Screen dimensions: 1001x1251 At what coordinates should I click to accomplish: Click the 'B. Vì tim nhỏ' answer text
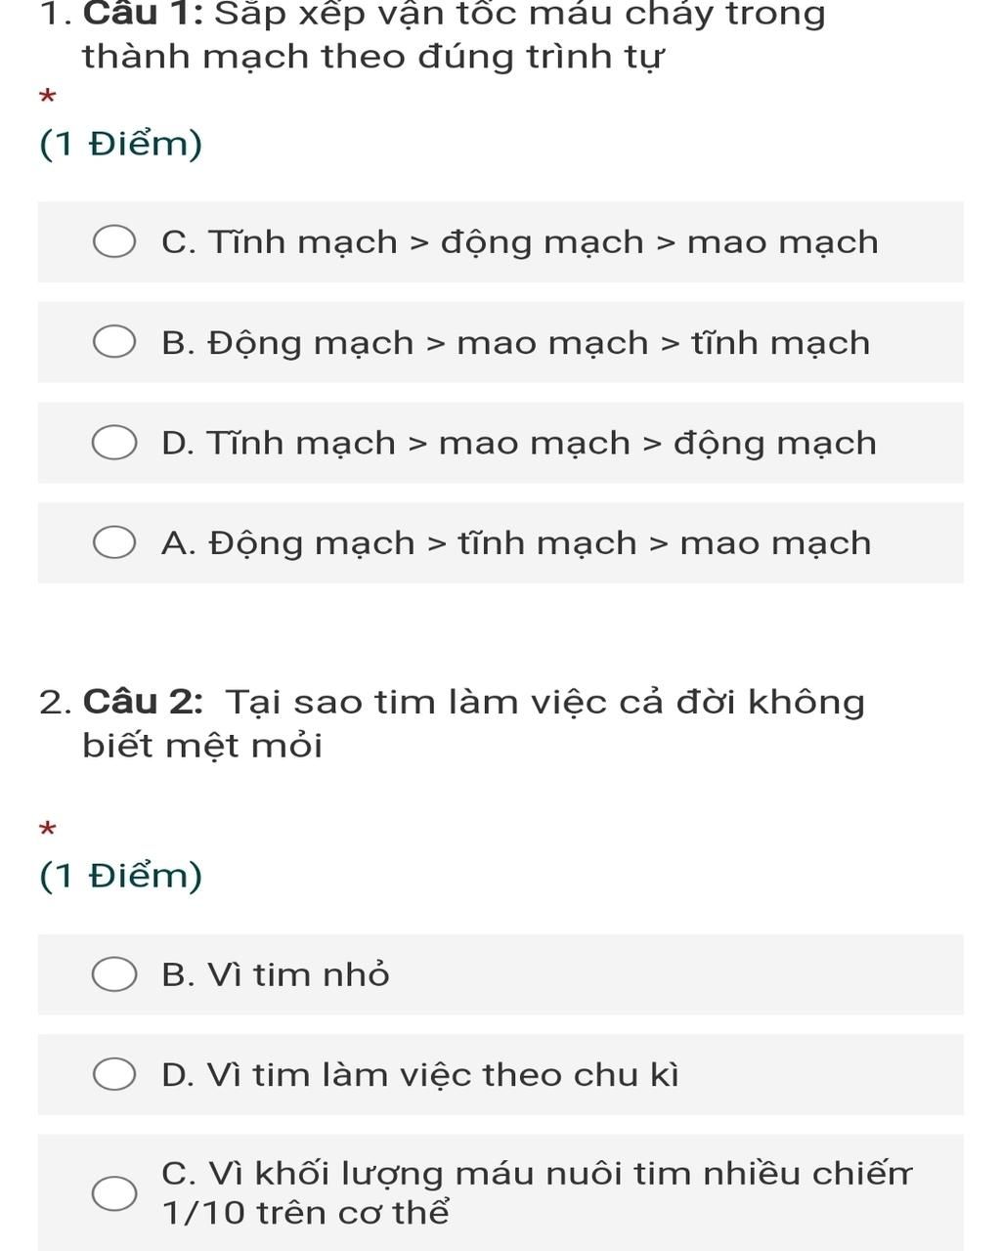(276, 974)
